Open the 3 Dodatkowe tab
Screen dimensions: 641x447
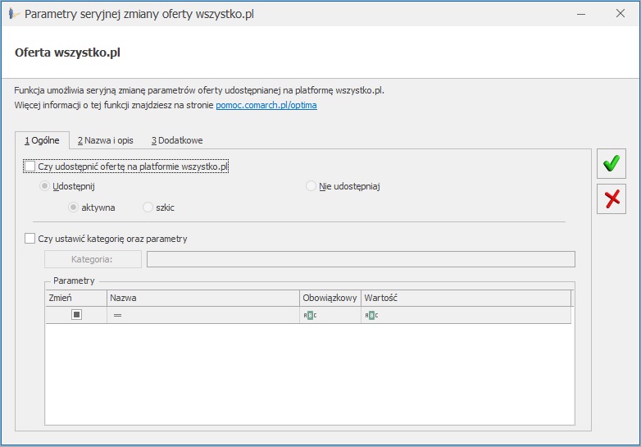pos(177,140)
